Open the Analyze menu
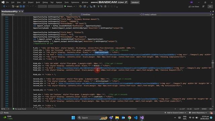215x121 pixels. point(59,2)
